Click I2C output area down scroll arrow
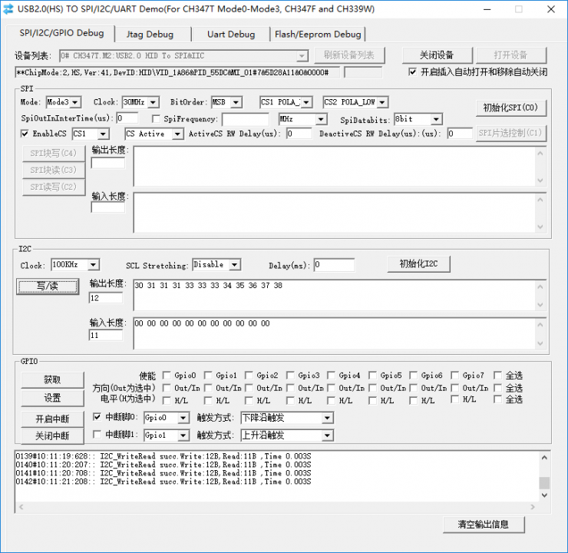The image size is (568, 553). click(540, 305)
